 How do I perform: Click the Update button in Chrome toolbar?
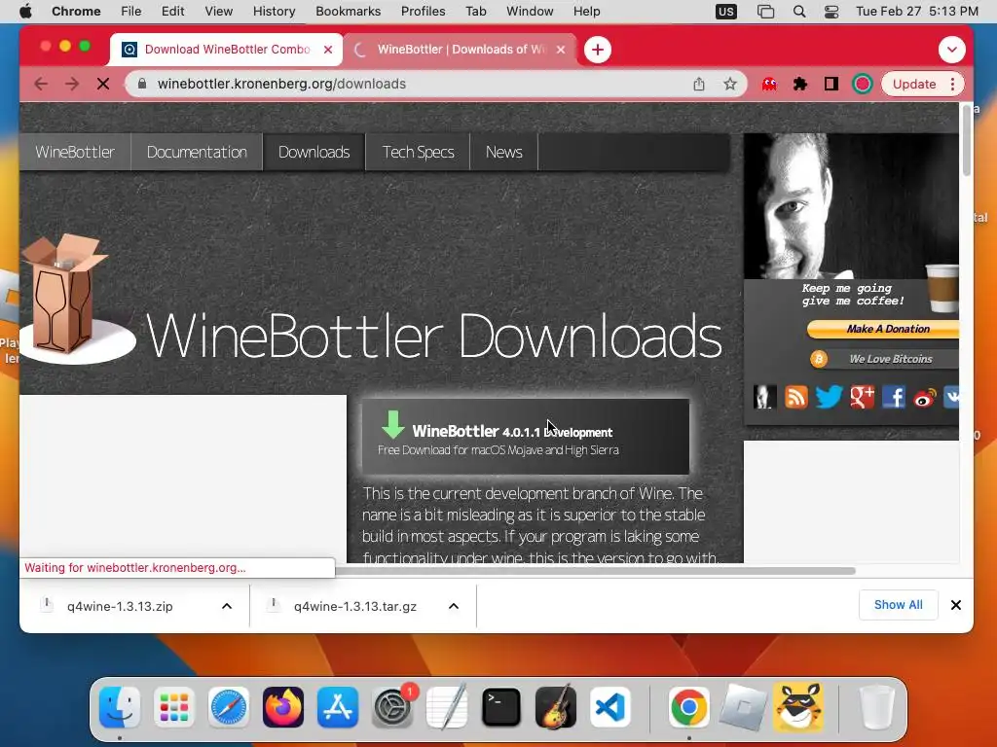point(913,84)
